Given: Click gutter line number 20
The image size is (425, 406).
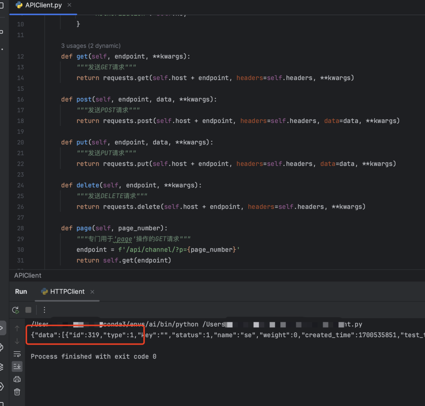Looking at the screenshot, I should tap(20, 142).
